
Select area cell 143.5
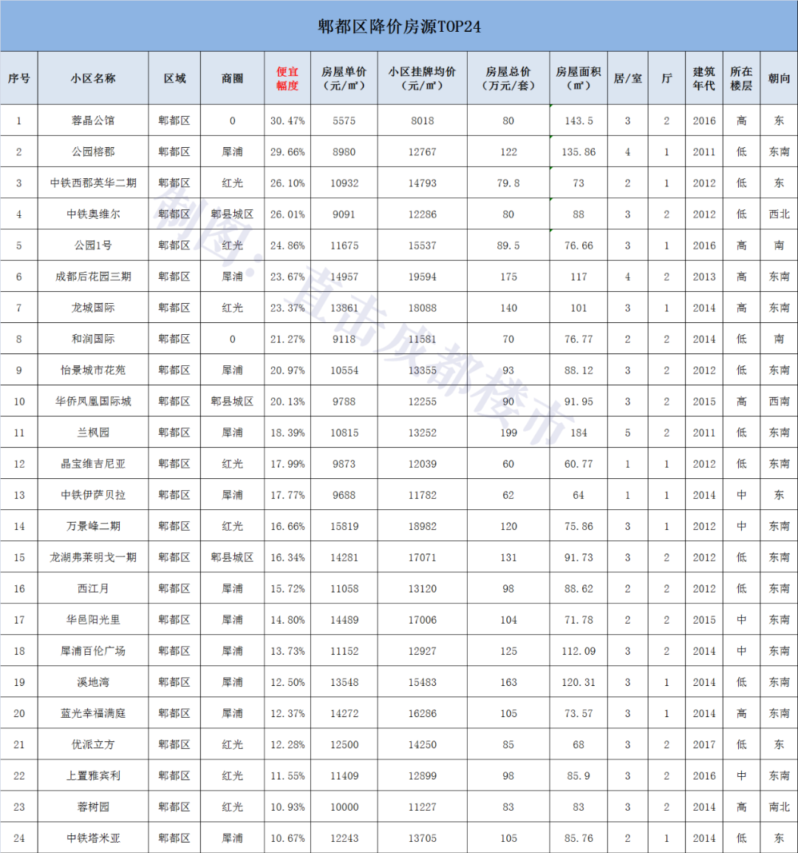pos(579,120)
